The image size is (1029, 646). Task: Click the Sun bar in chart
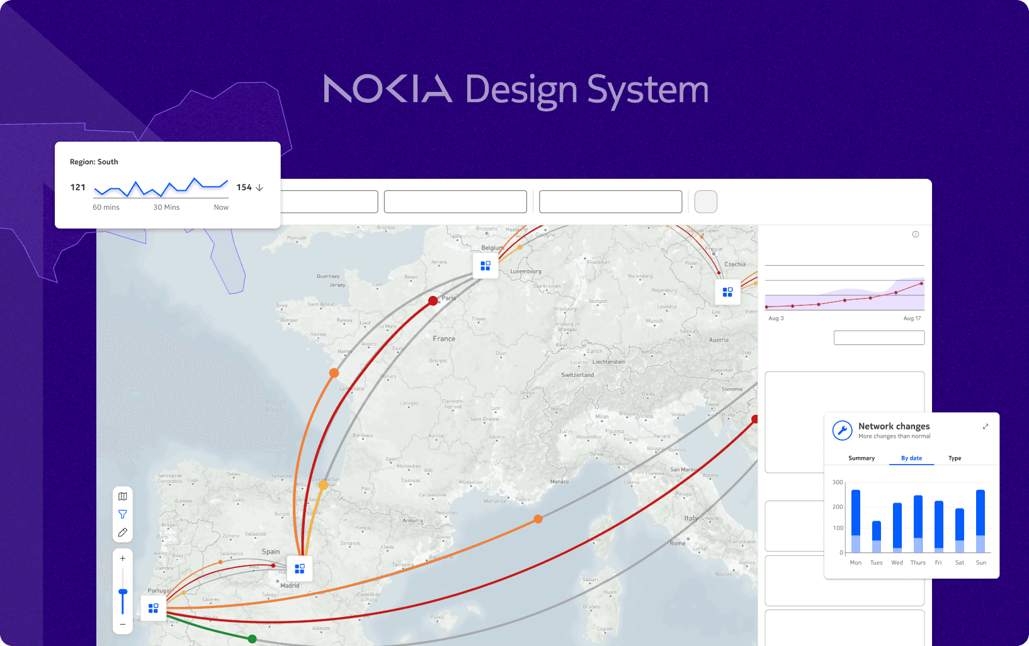click(x=981, y=521)
